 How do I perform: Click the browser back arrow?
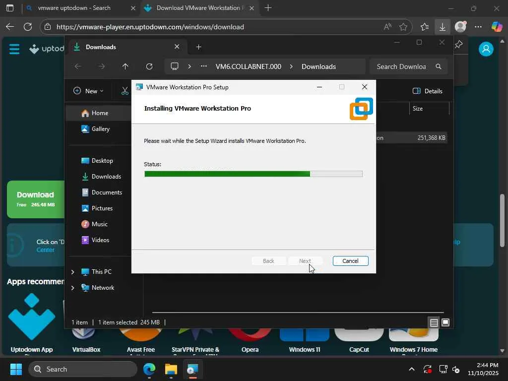(10, 27)
